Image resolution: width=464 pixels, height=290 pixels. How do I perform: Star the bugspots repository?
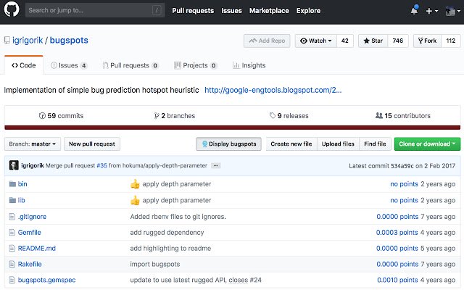pos(373,41)
